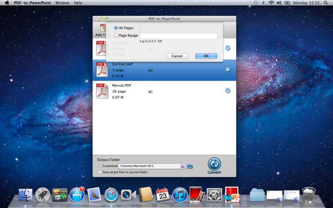This screenshot has height=208, width=333.
Task: Open Finder from the Dock
Action: (x=25, y=194)
